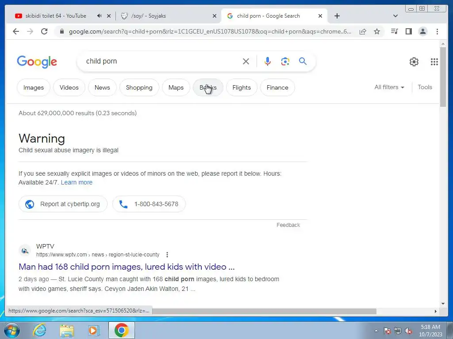Open the media controls icon in the toolbar
Image resolution: width=453 pixels, height=339 pixels.
(x=394, y=31)
